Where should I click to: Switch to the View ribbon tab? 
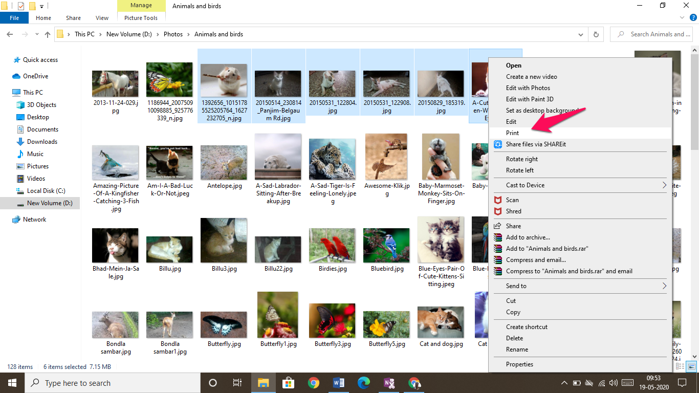(101, 17)
